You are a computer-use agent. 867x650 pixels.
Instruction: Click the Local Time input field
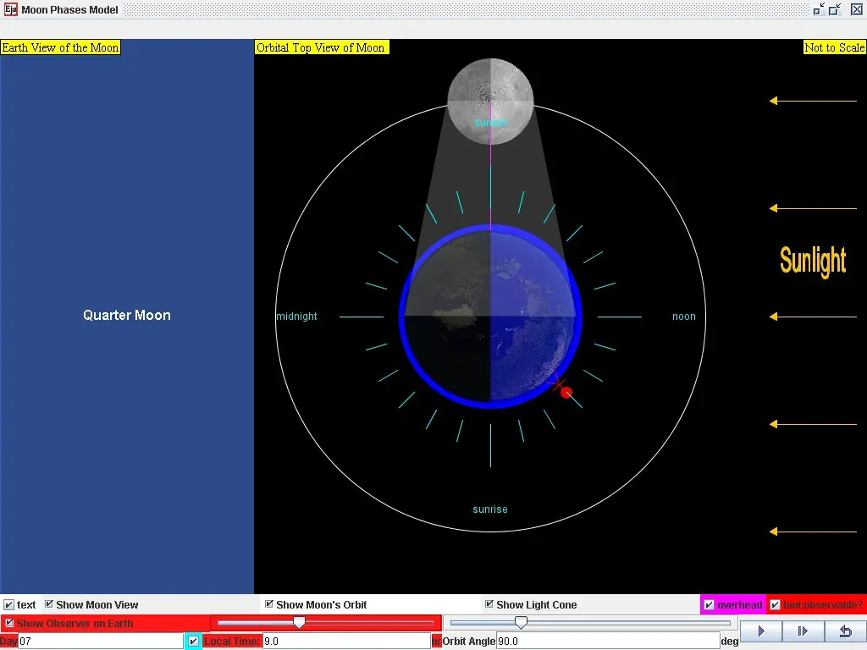(345, 642)
